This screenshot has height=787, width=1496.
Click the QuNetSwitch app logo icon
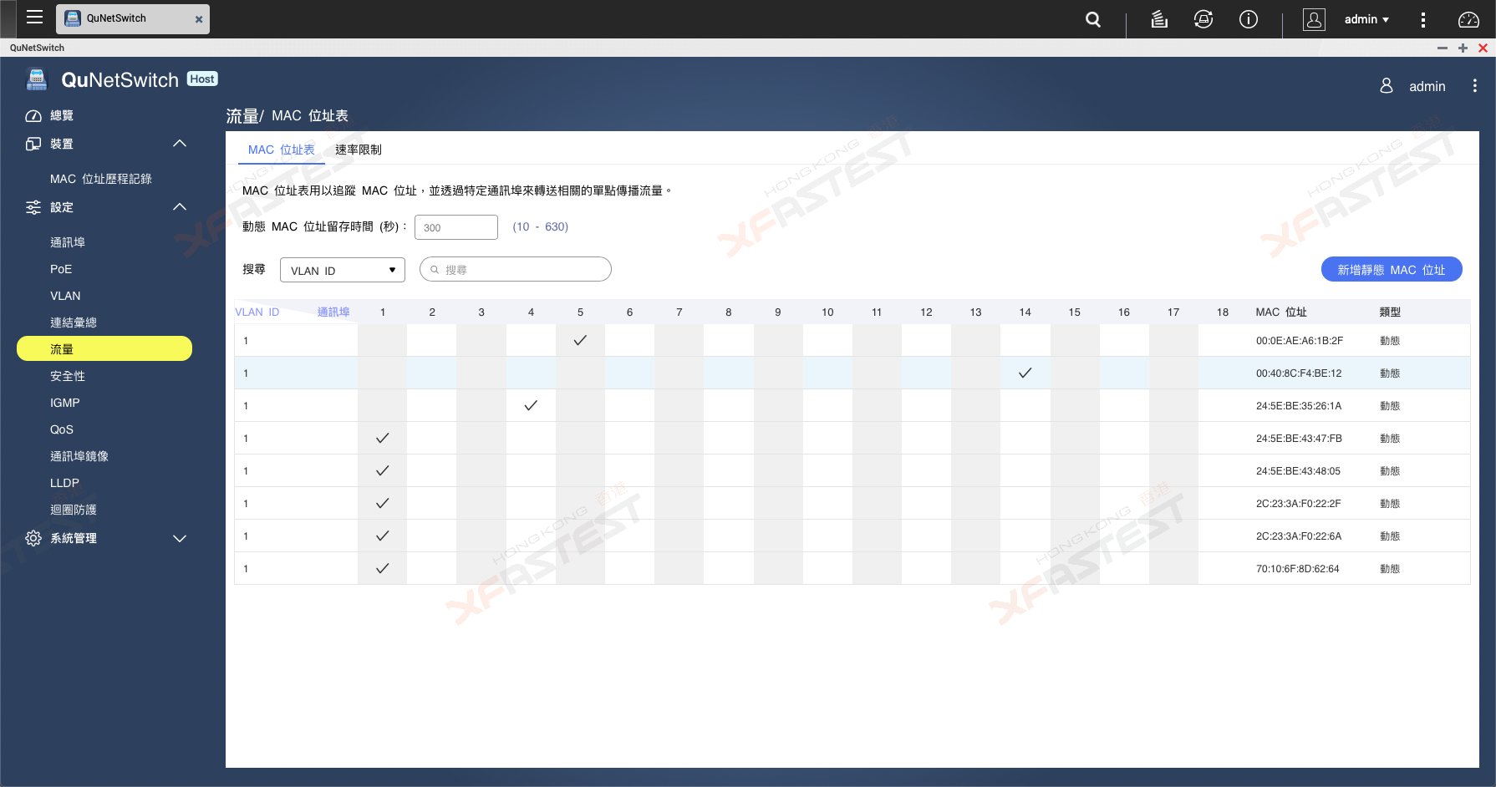click(x=37, y=80)
